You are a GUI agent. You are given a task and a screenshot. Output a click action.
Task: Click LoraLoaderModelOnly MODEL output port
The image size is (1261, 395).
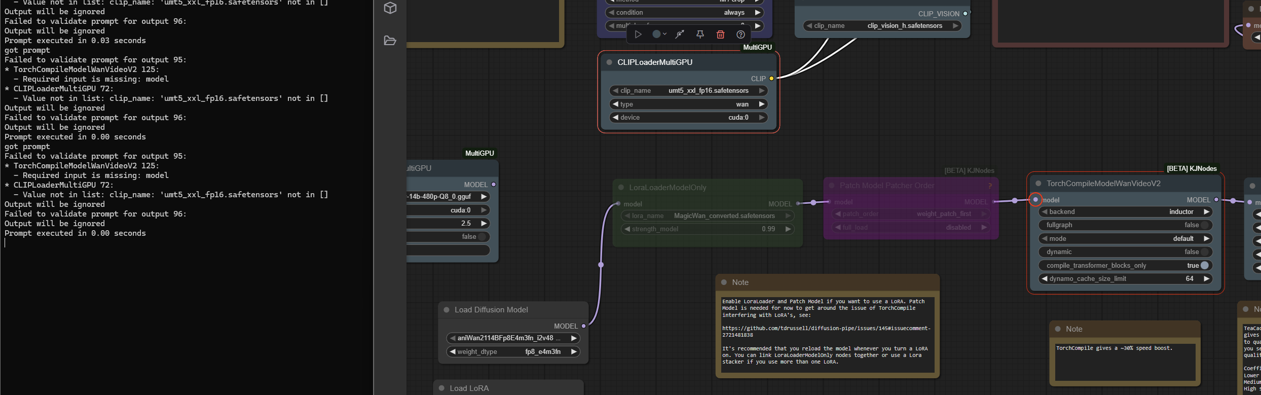coord(798,204)
